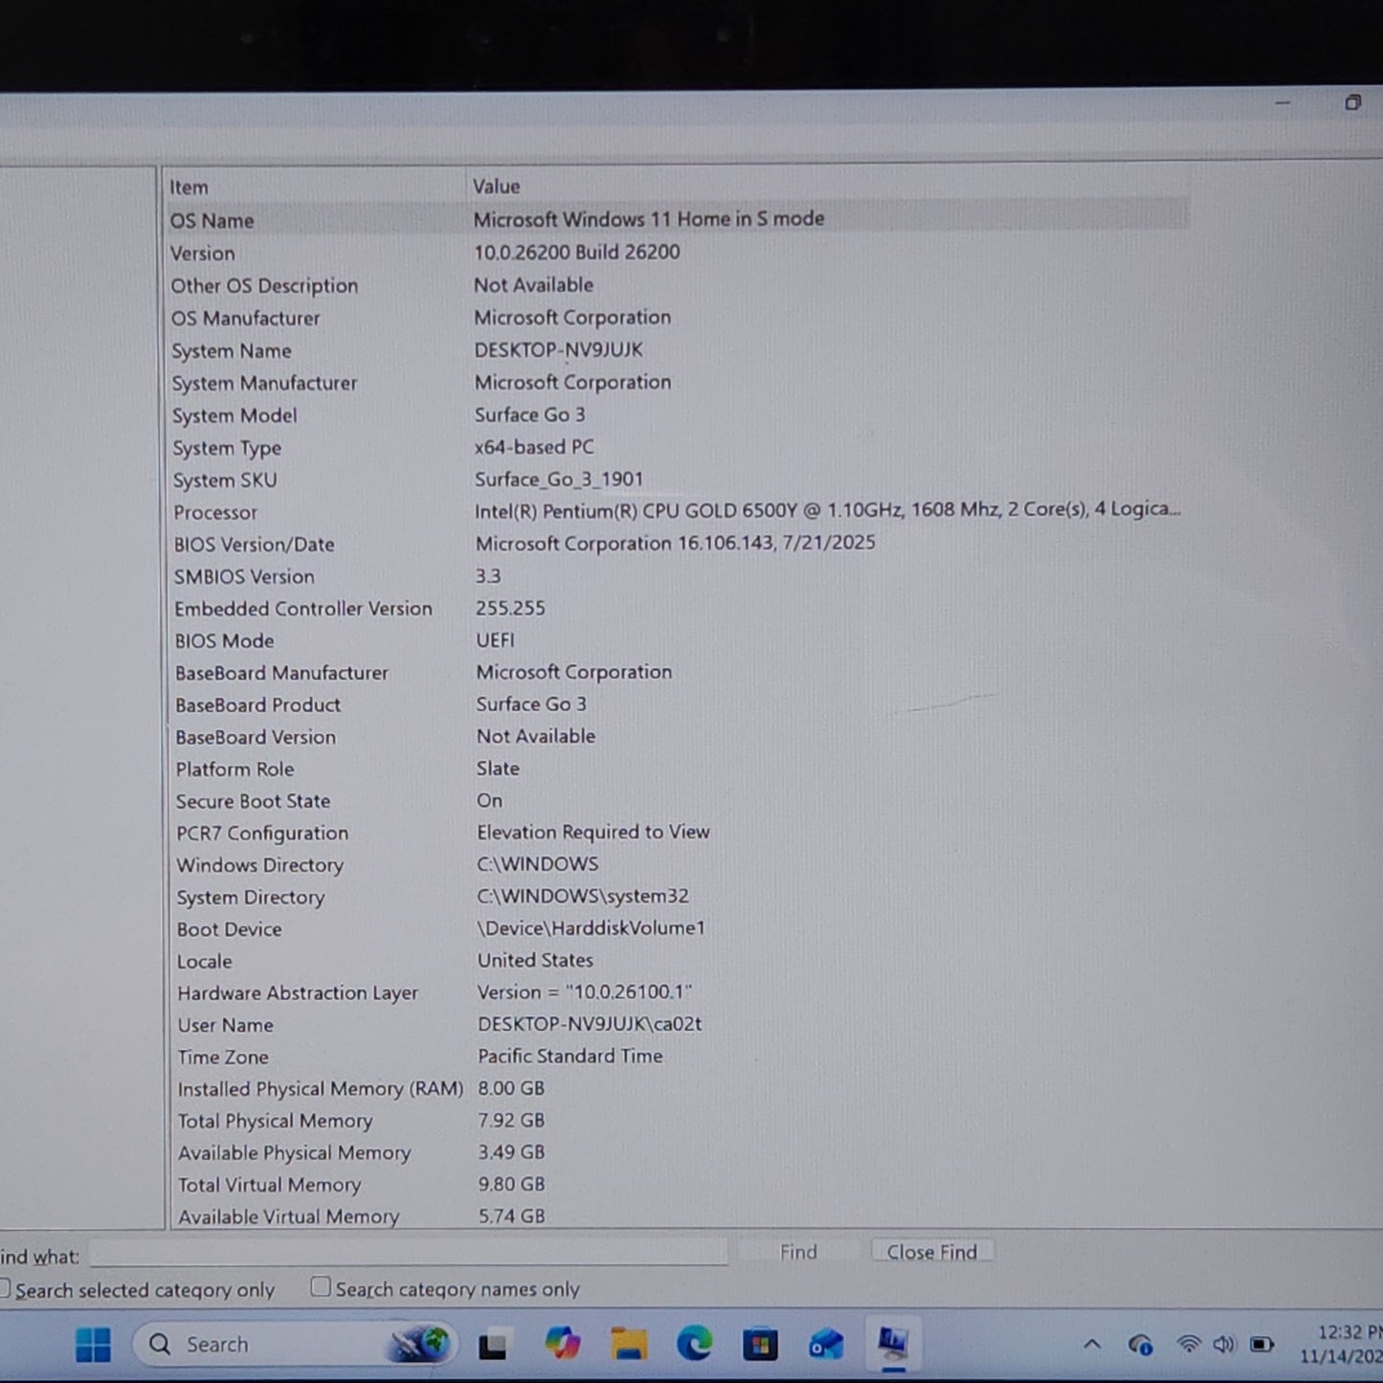Open Task View from the taskbar
The image size is (1383, 1383).
click(493, 1346)
